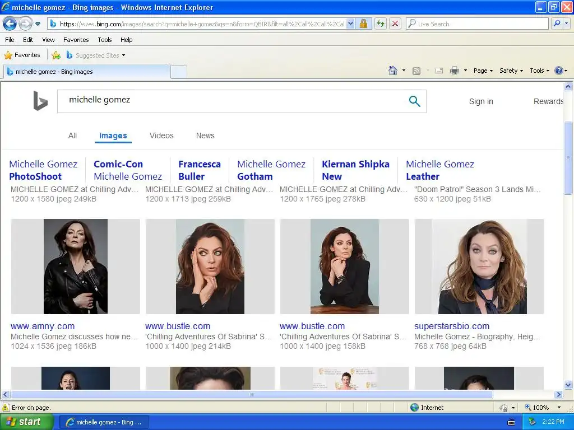The width and height of the screenshot is (574, 430).
Task: Click the security lock icon
Action: 363,24
